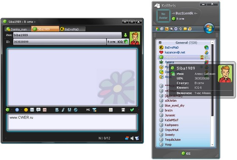This screenshot has width=237, height=160.
Task: Select offline contact blue_eyed_sky
Action: tap(184, 105)
